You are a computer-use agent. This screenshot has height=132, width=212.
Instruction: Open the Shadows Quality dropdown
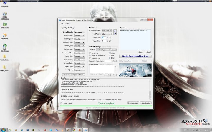(x=79, y=43)
